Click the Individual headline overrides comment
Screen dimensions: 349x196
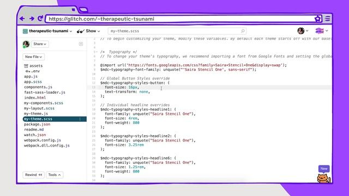(135, 105)
